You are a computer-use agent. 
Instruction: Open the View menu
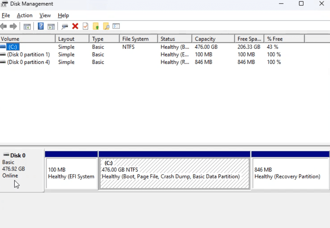point(45,15)
